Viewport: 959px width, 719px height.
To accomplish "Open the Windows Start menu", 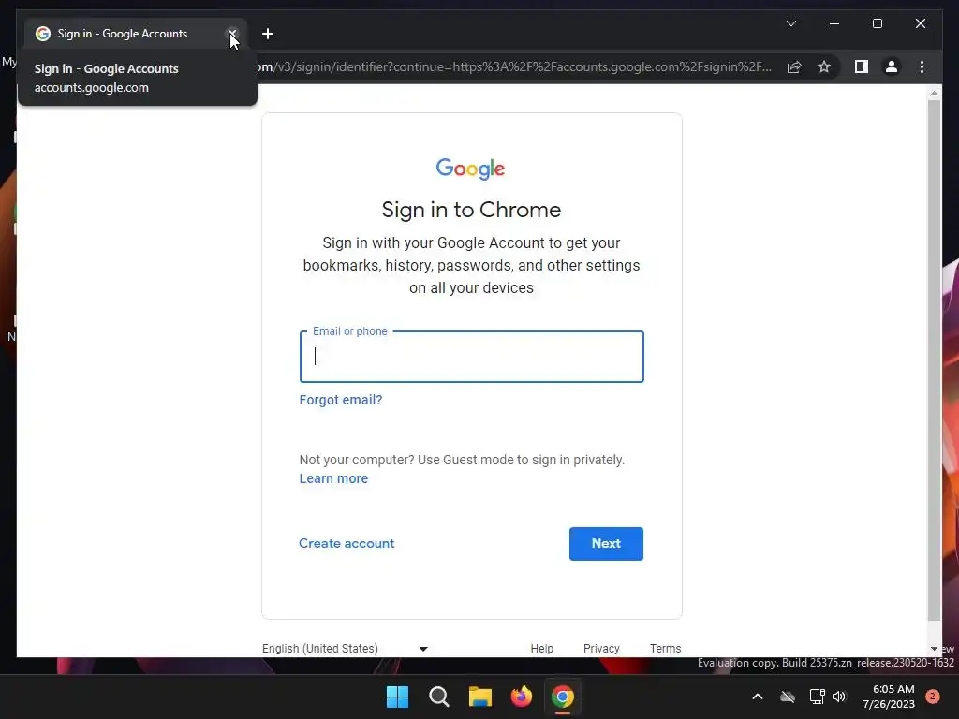I will (x=397, y=697).
